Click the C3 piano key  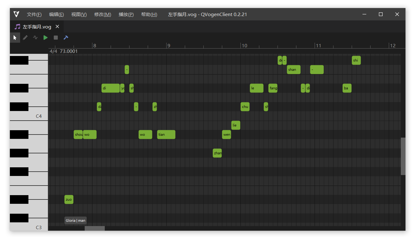point(38,227)
